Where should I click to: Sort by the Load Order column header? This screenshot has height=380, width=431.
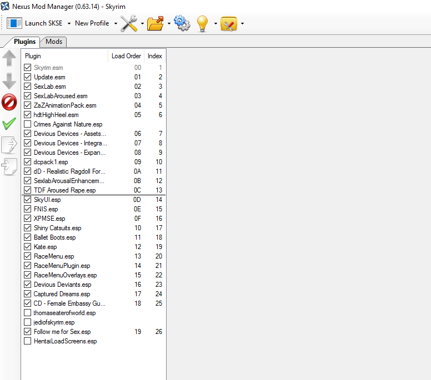[x=126, y=56]
